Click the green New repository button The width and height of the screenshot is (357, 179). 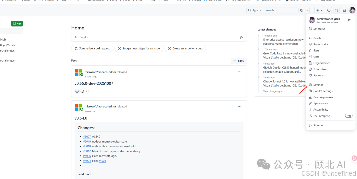[x=17, y=24]
